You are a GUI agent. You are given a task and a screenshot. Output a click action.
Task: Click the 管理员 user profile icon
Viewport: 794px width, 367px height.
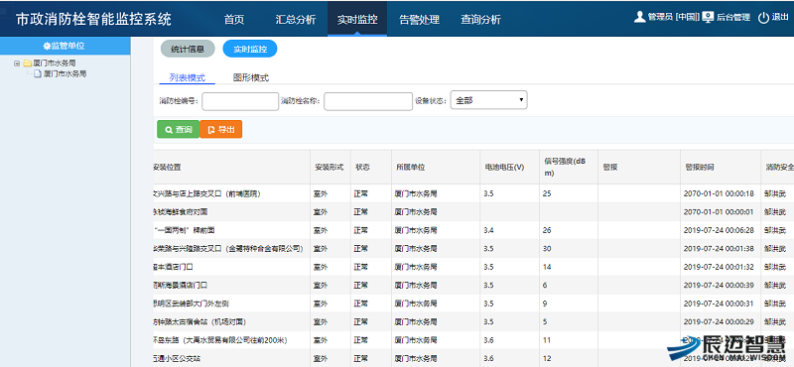click(x=639, y=17)
